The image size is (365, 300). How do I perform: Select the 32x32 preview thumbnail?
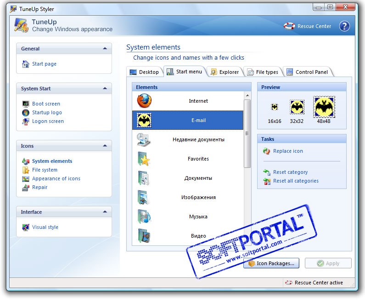[x=297, y=107]
